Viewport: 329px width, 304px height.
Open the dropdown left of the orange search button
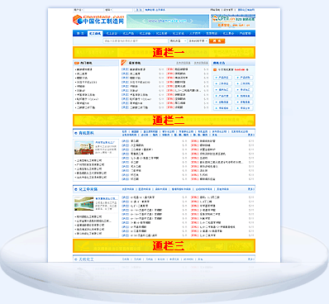[x=198, y=41]
